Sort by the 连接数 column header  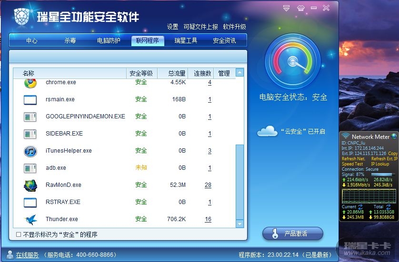(x=201, y=73)
